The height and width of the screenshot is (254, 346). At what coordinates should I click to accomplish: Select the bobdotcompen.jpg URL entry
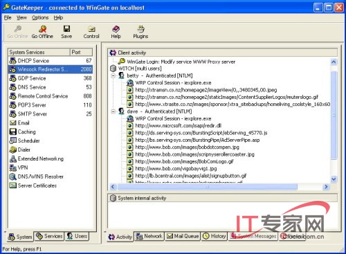183,147
